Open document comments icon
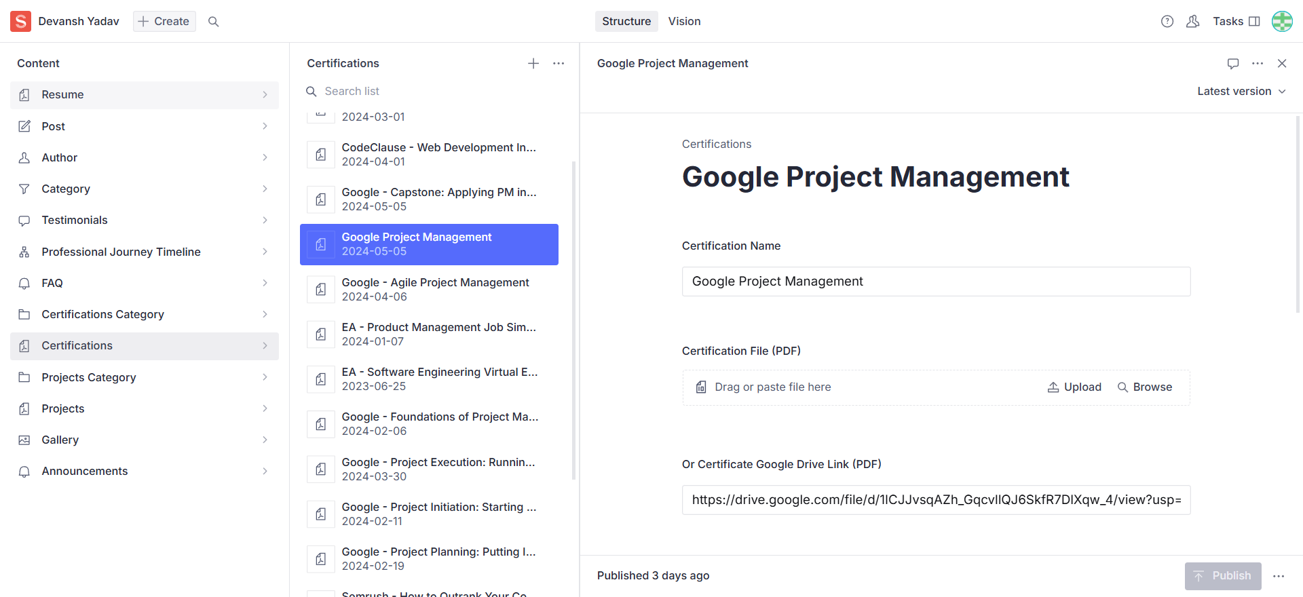1303x597 pixels. pyautogui.click(x=1233, y=63)
